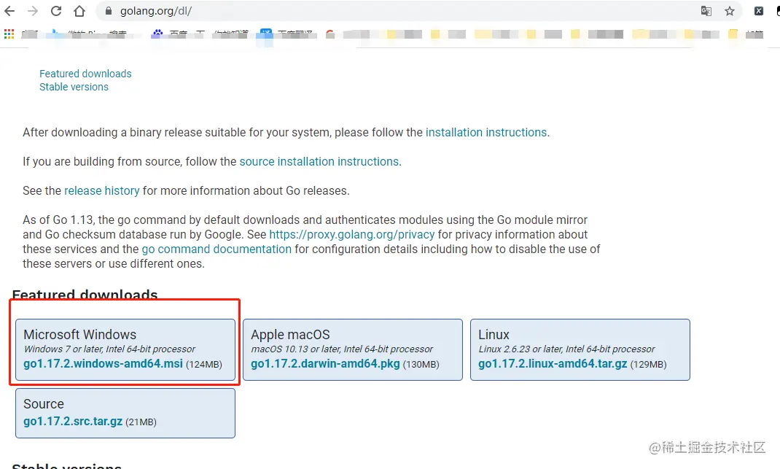
Task: Open source installation instructions link
Action: [319, 162]
